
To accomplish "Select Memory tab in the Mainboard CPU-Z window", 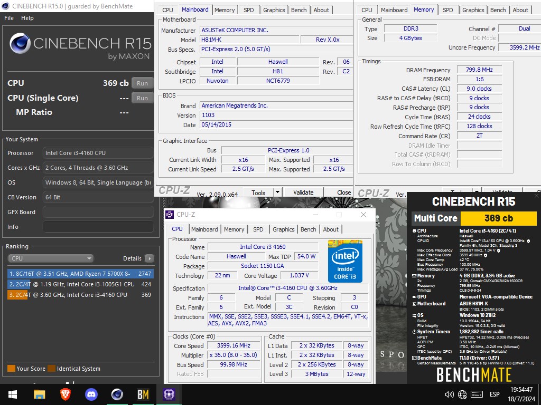I will click(225, 10).
